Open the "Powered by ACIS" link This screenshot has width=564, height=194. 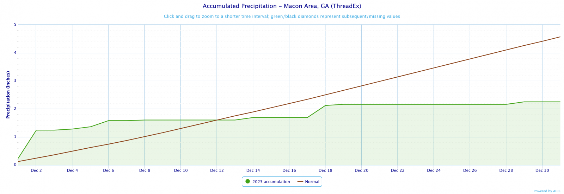pyautogui.click(x=547, y=191)
